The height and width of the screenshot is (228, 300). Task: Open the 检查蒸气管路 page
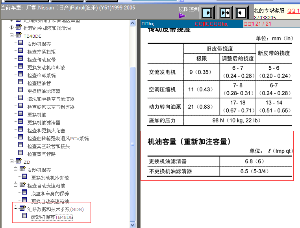pos(41,154)
